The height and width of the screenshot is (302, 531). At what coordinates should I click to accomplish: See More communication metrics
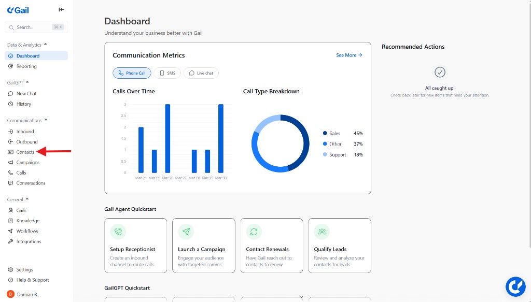tap(348, 55)
